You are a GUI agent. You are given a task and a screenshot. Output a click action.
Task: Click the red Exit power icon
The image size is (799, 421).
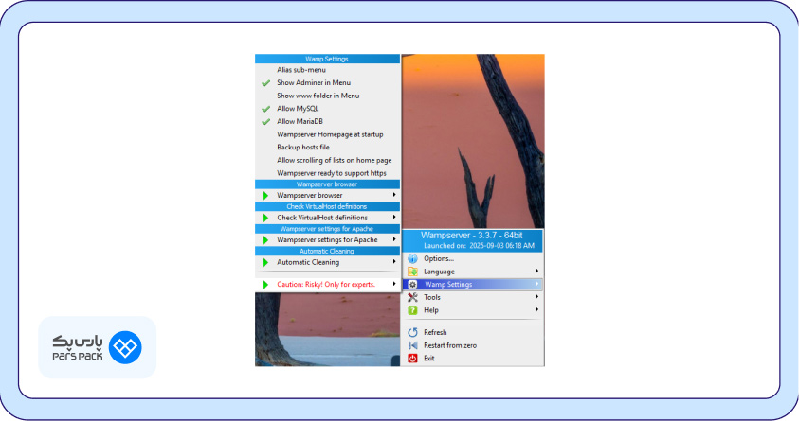click(x=412, y=359)
